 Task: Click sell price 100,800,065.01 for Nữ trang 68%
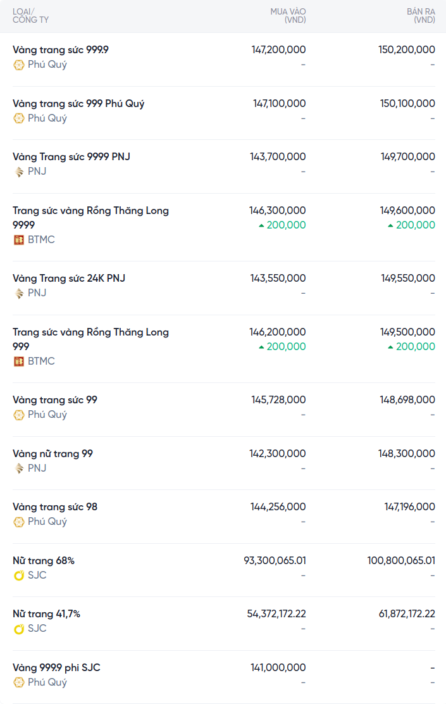[401, 561]
